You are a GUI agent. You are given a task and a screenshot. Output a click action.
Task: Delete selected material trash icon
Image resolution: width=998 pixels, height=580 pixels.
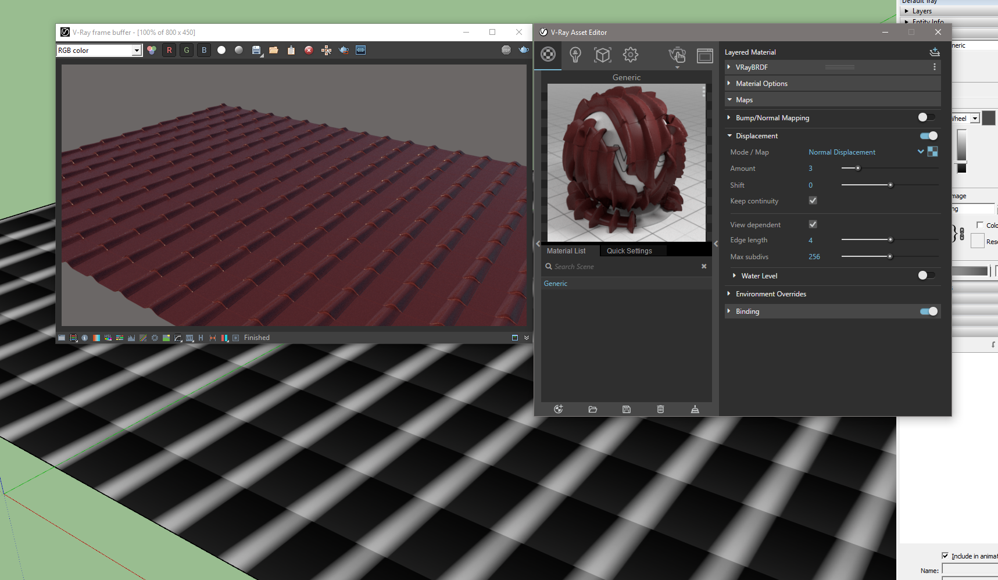coord(661,409)
